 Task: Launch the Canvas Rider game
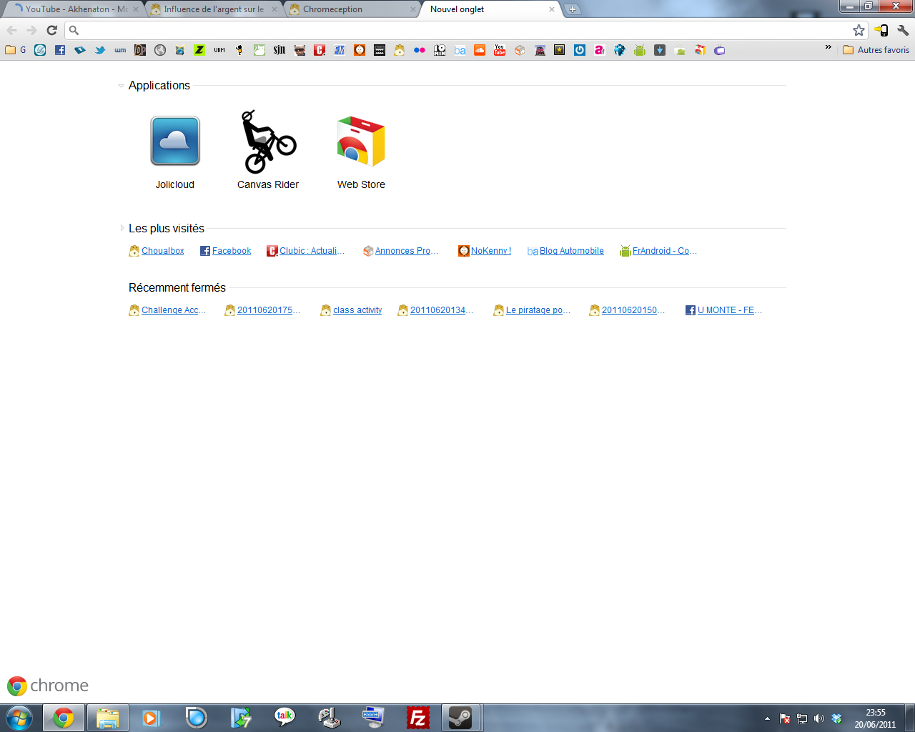tap(268, 142)
